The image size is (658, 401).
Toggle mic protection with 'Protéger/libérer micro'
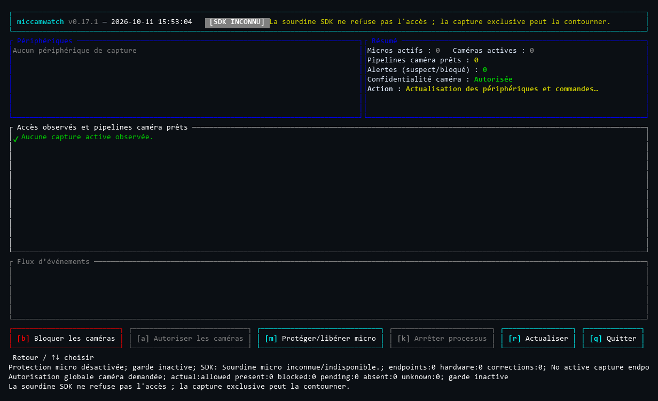pyautogui.click(x=320, y=339)
